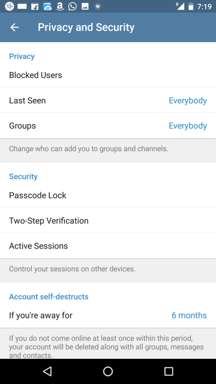Tap the battery icon in status bar

click(x=191, y=7)
